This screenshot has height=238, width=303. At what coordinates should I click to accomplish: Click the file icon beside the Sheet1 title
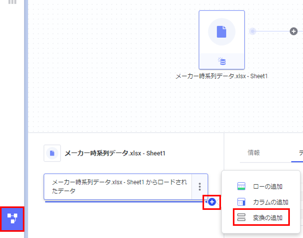click(52, 153)
